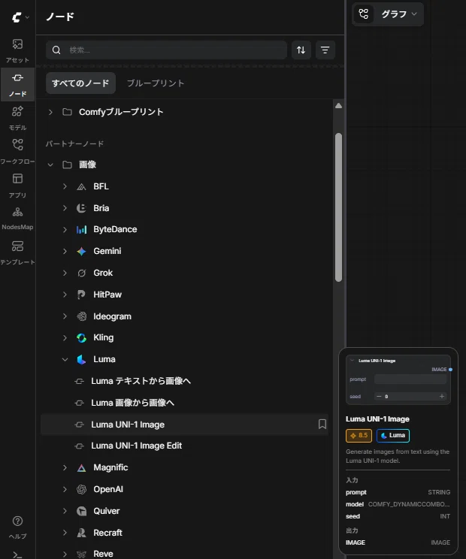466x559 pixels.
Task: Click the Gemini star icon
Action: 81,252
